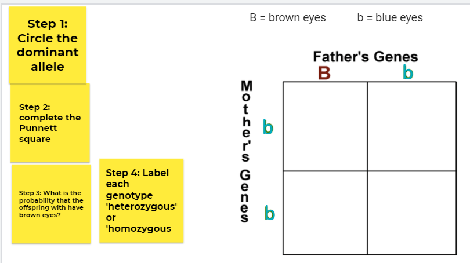Screen dimensions: 470x263
Task: Click the top-left Punnett square cell
Action: (325, 126)
